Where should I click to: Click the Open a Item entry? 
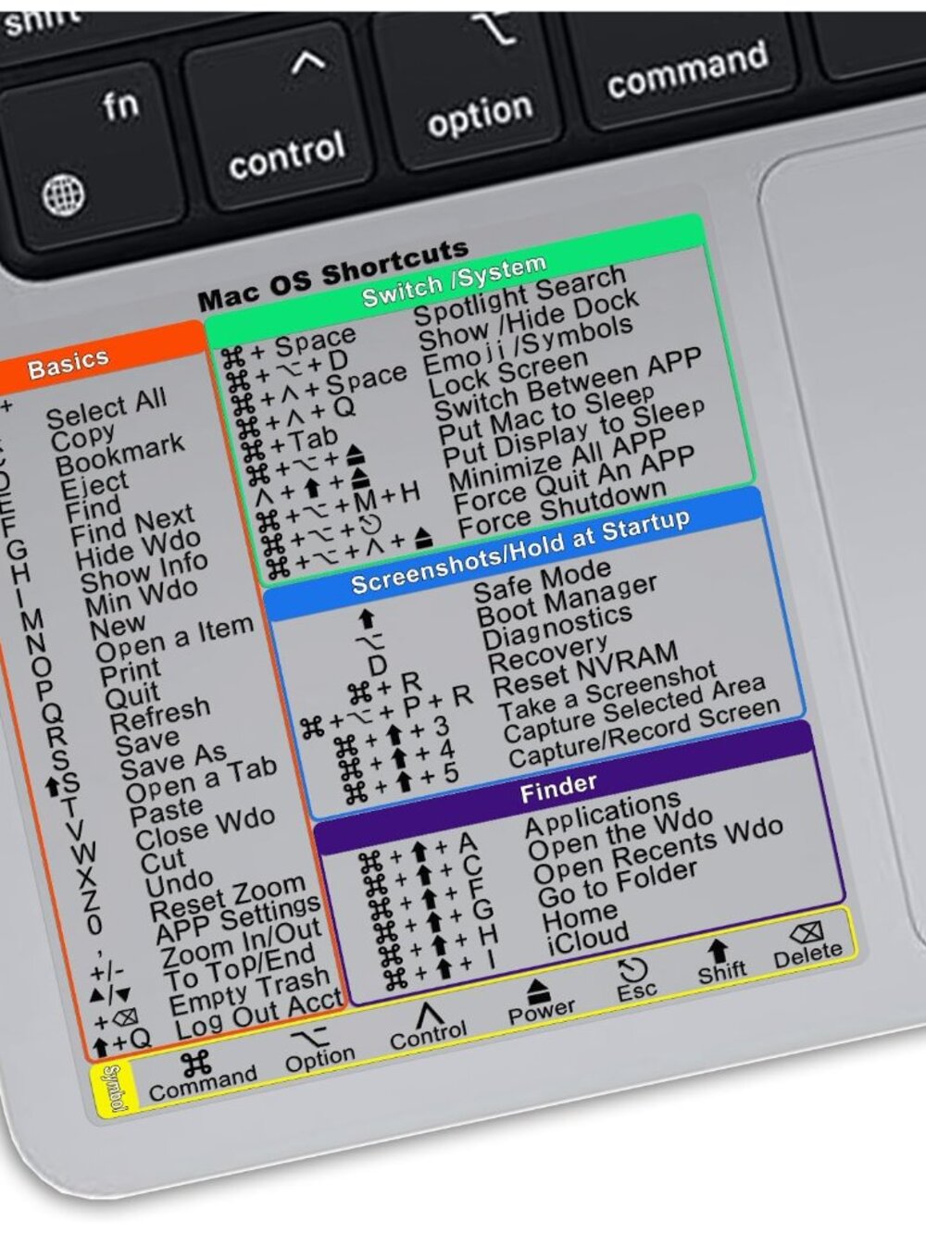(175, 641)
